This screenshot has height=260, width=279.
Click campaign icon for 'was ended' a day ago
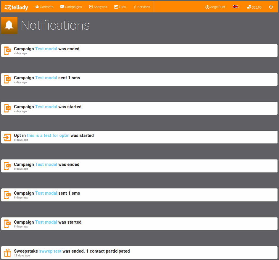point(7,51)
